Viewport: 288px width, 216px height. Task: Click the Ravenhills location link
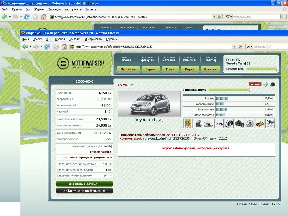coord(105,146)
